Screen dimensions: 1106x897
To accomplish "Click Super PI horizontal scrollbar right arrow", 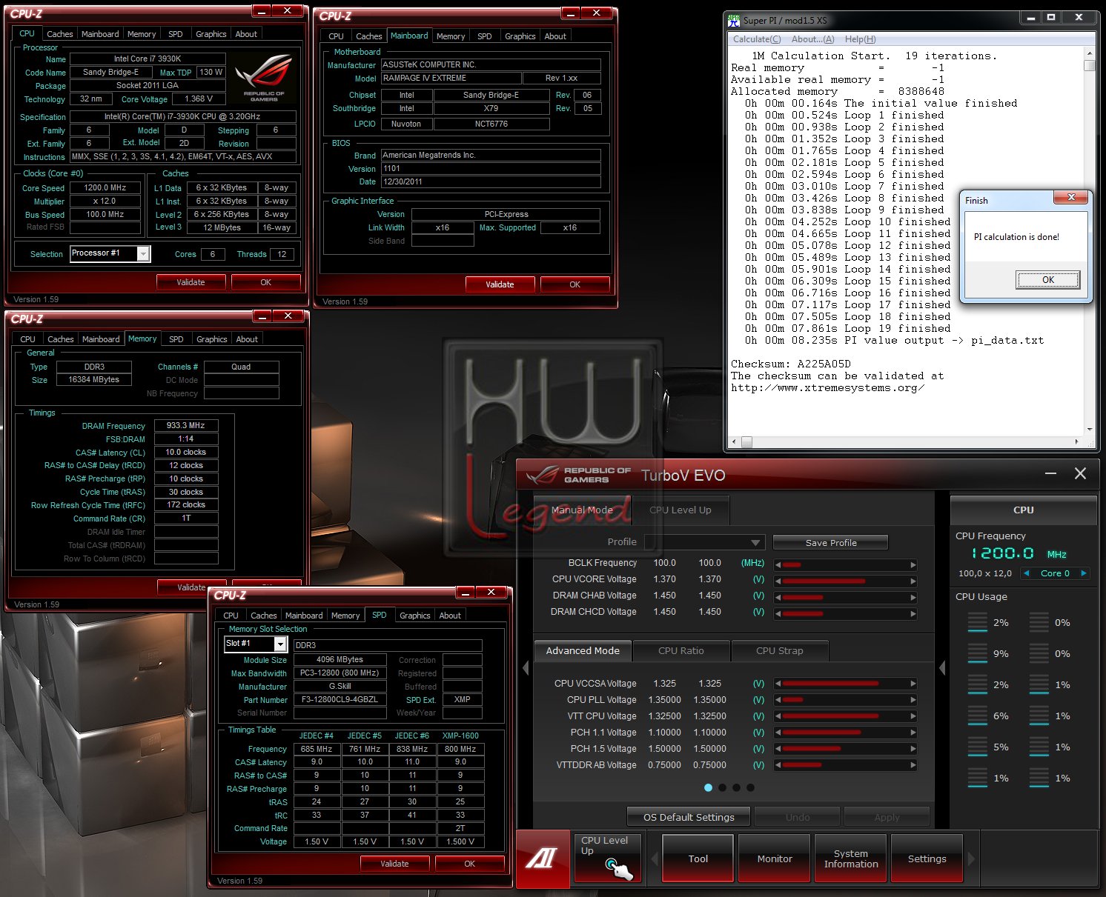I will tap(1076, 442).
